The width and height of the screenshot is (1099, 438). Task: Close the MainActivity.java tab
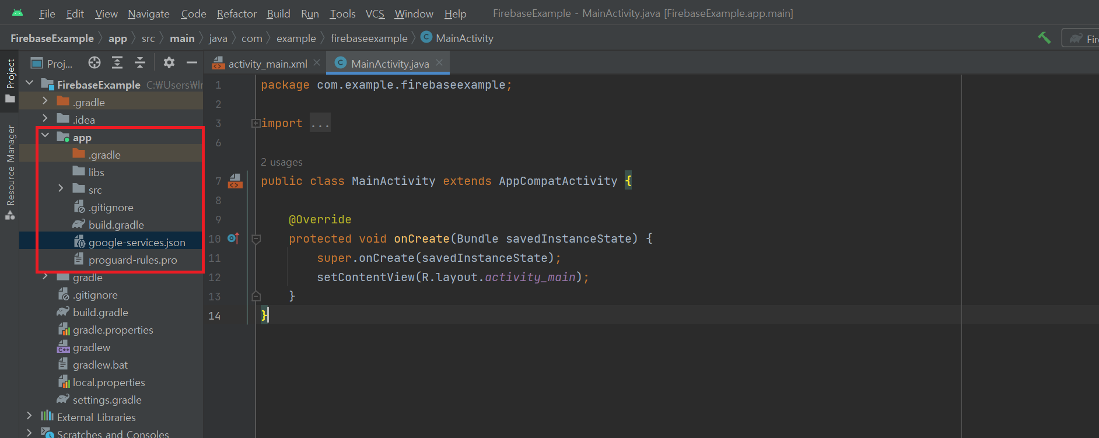pos(439,62)
